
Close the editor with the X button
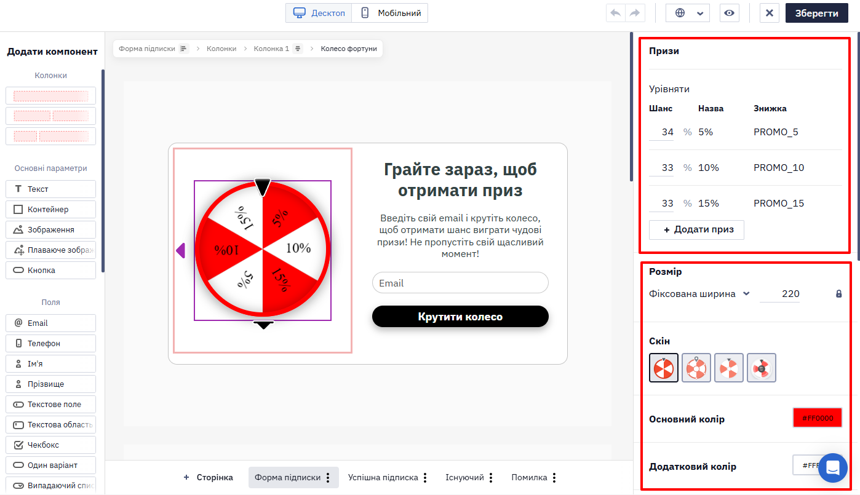click(770, 13)
